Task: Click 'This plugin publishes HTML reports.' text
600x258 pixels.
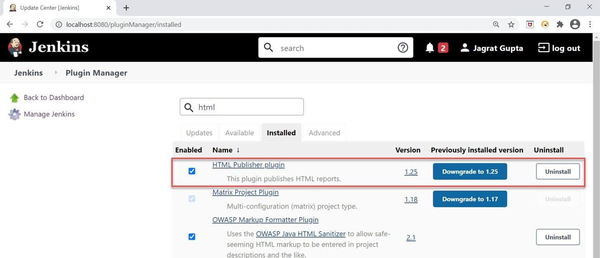Action: coord(284,179)
